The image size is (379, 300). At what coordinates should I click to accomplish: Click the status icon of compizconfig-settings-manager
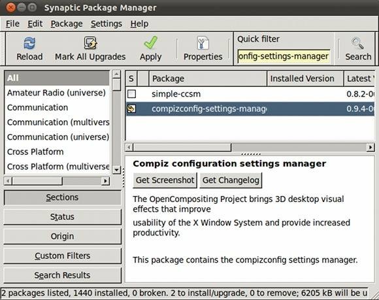click(x=131, y=108)
